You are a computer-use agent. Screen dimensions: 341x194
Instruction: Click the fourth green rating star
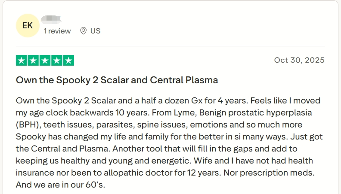coord(56,61)
